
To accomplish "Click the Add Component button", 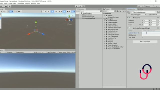I will pos(145,42).
